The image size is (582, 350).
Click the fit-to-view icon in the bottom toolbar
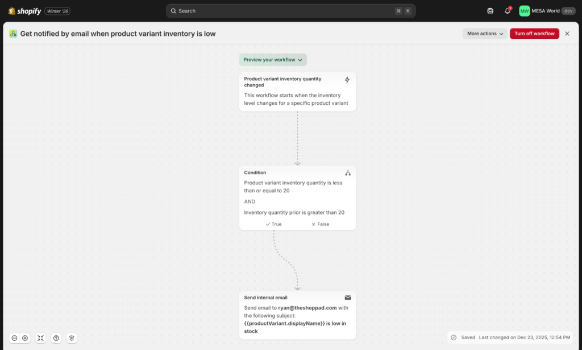pos(40,337)
